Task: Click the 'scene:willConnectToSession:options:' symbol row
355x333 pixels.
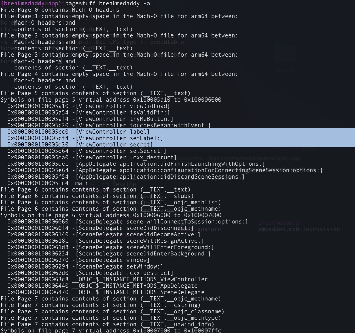Action: [128, 222]
